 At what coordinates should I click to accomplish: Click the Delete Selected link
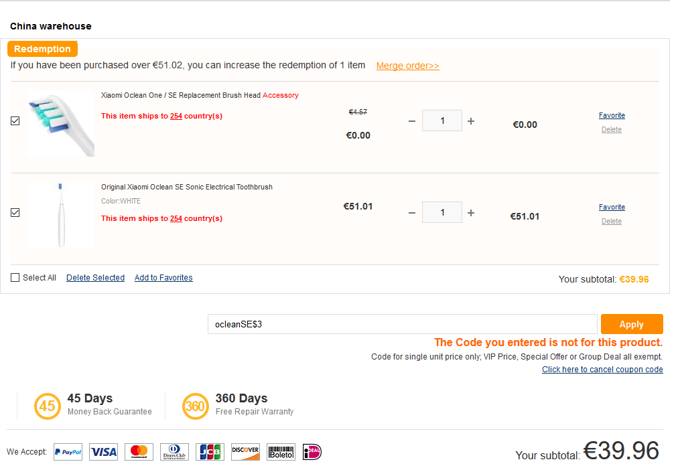95,278
